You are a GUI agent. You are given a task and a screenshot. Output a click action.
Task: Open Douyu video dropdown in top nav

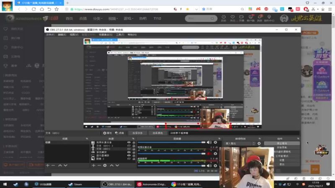(113, 18)
